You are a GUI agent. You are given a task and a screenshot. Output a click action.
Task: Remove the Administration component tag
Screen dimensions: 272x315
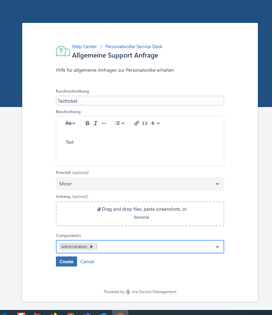pos(91,247)
